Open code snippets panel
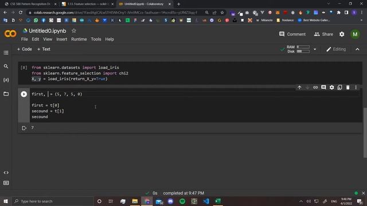This screenshot has height=206, width=367. [6, 173]
